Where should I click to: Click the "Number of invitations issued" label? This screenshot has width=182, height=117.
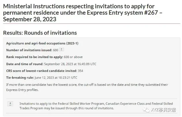pyautogui.click(x=29, y=50)
